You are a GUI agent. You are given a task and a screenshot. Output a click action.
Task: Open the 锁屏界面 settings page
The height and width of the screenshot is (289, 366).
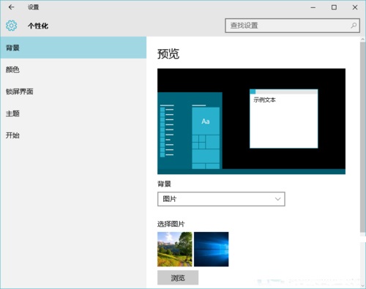(73, 91)
